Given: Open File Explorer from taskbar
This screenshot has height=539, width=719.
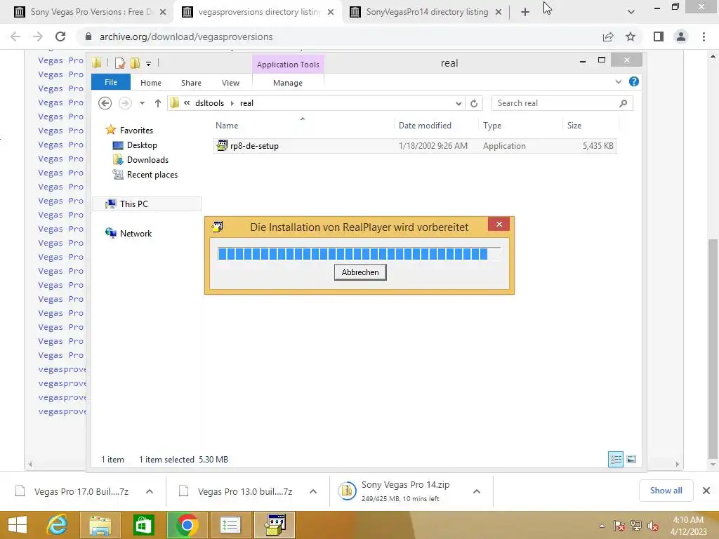Looking at the screenshot, I should click(x=100, y=525).
